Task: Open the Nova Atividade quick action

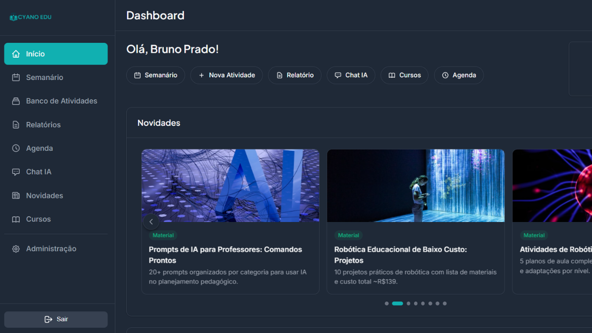Action: pos(226,75)
